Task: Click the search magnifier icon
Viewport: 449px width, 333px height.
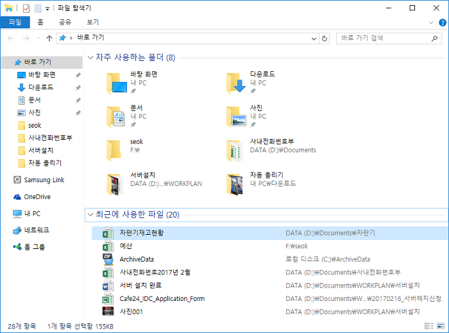Action: [x=435, y=38]
